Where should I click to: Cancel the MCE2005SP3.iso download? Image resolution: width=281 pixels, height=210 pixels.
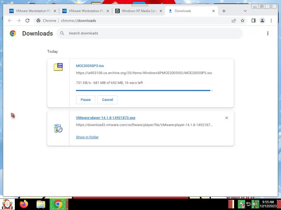click(108, 100)
